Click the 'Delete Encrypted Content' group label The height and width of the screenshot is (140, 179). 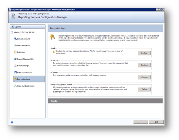[x=62, y=85]
